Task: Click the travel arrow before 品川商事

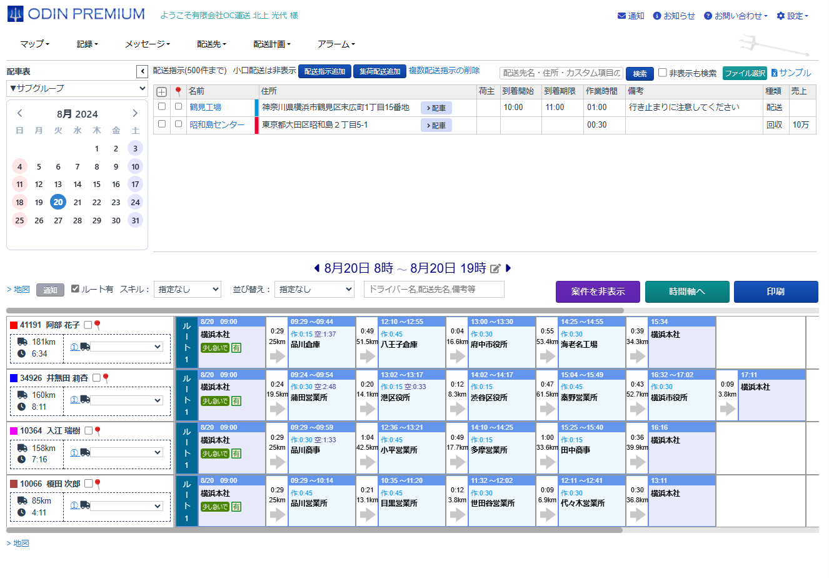Action: 278,462
